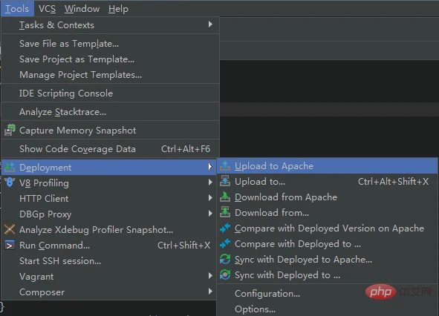
Task: Expand the Composer submenu arrow
Action: [210, 292]
